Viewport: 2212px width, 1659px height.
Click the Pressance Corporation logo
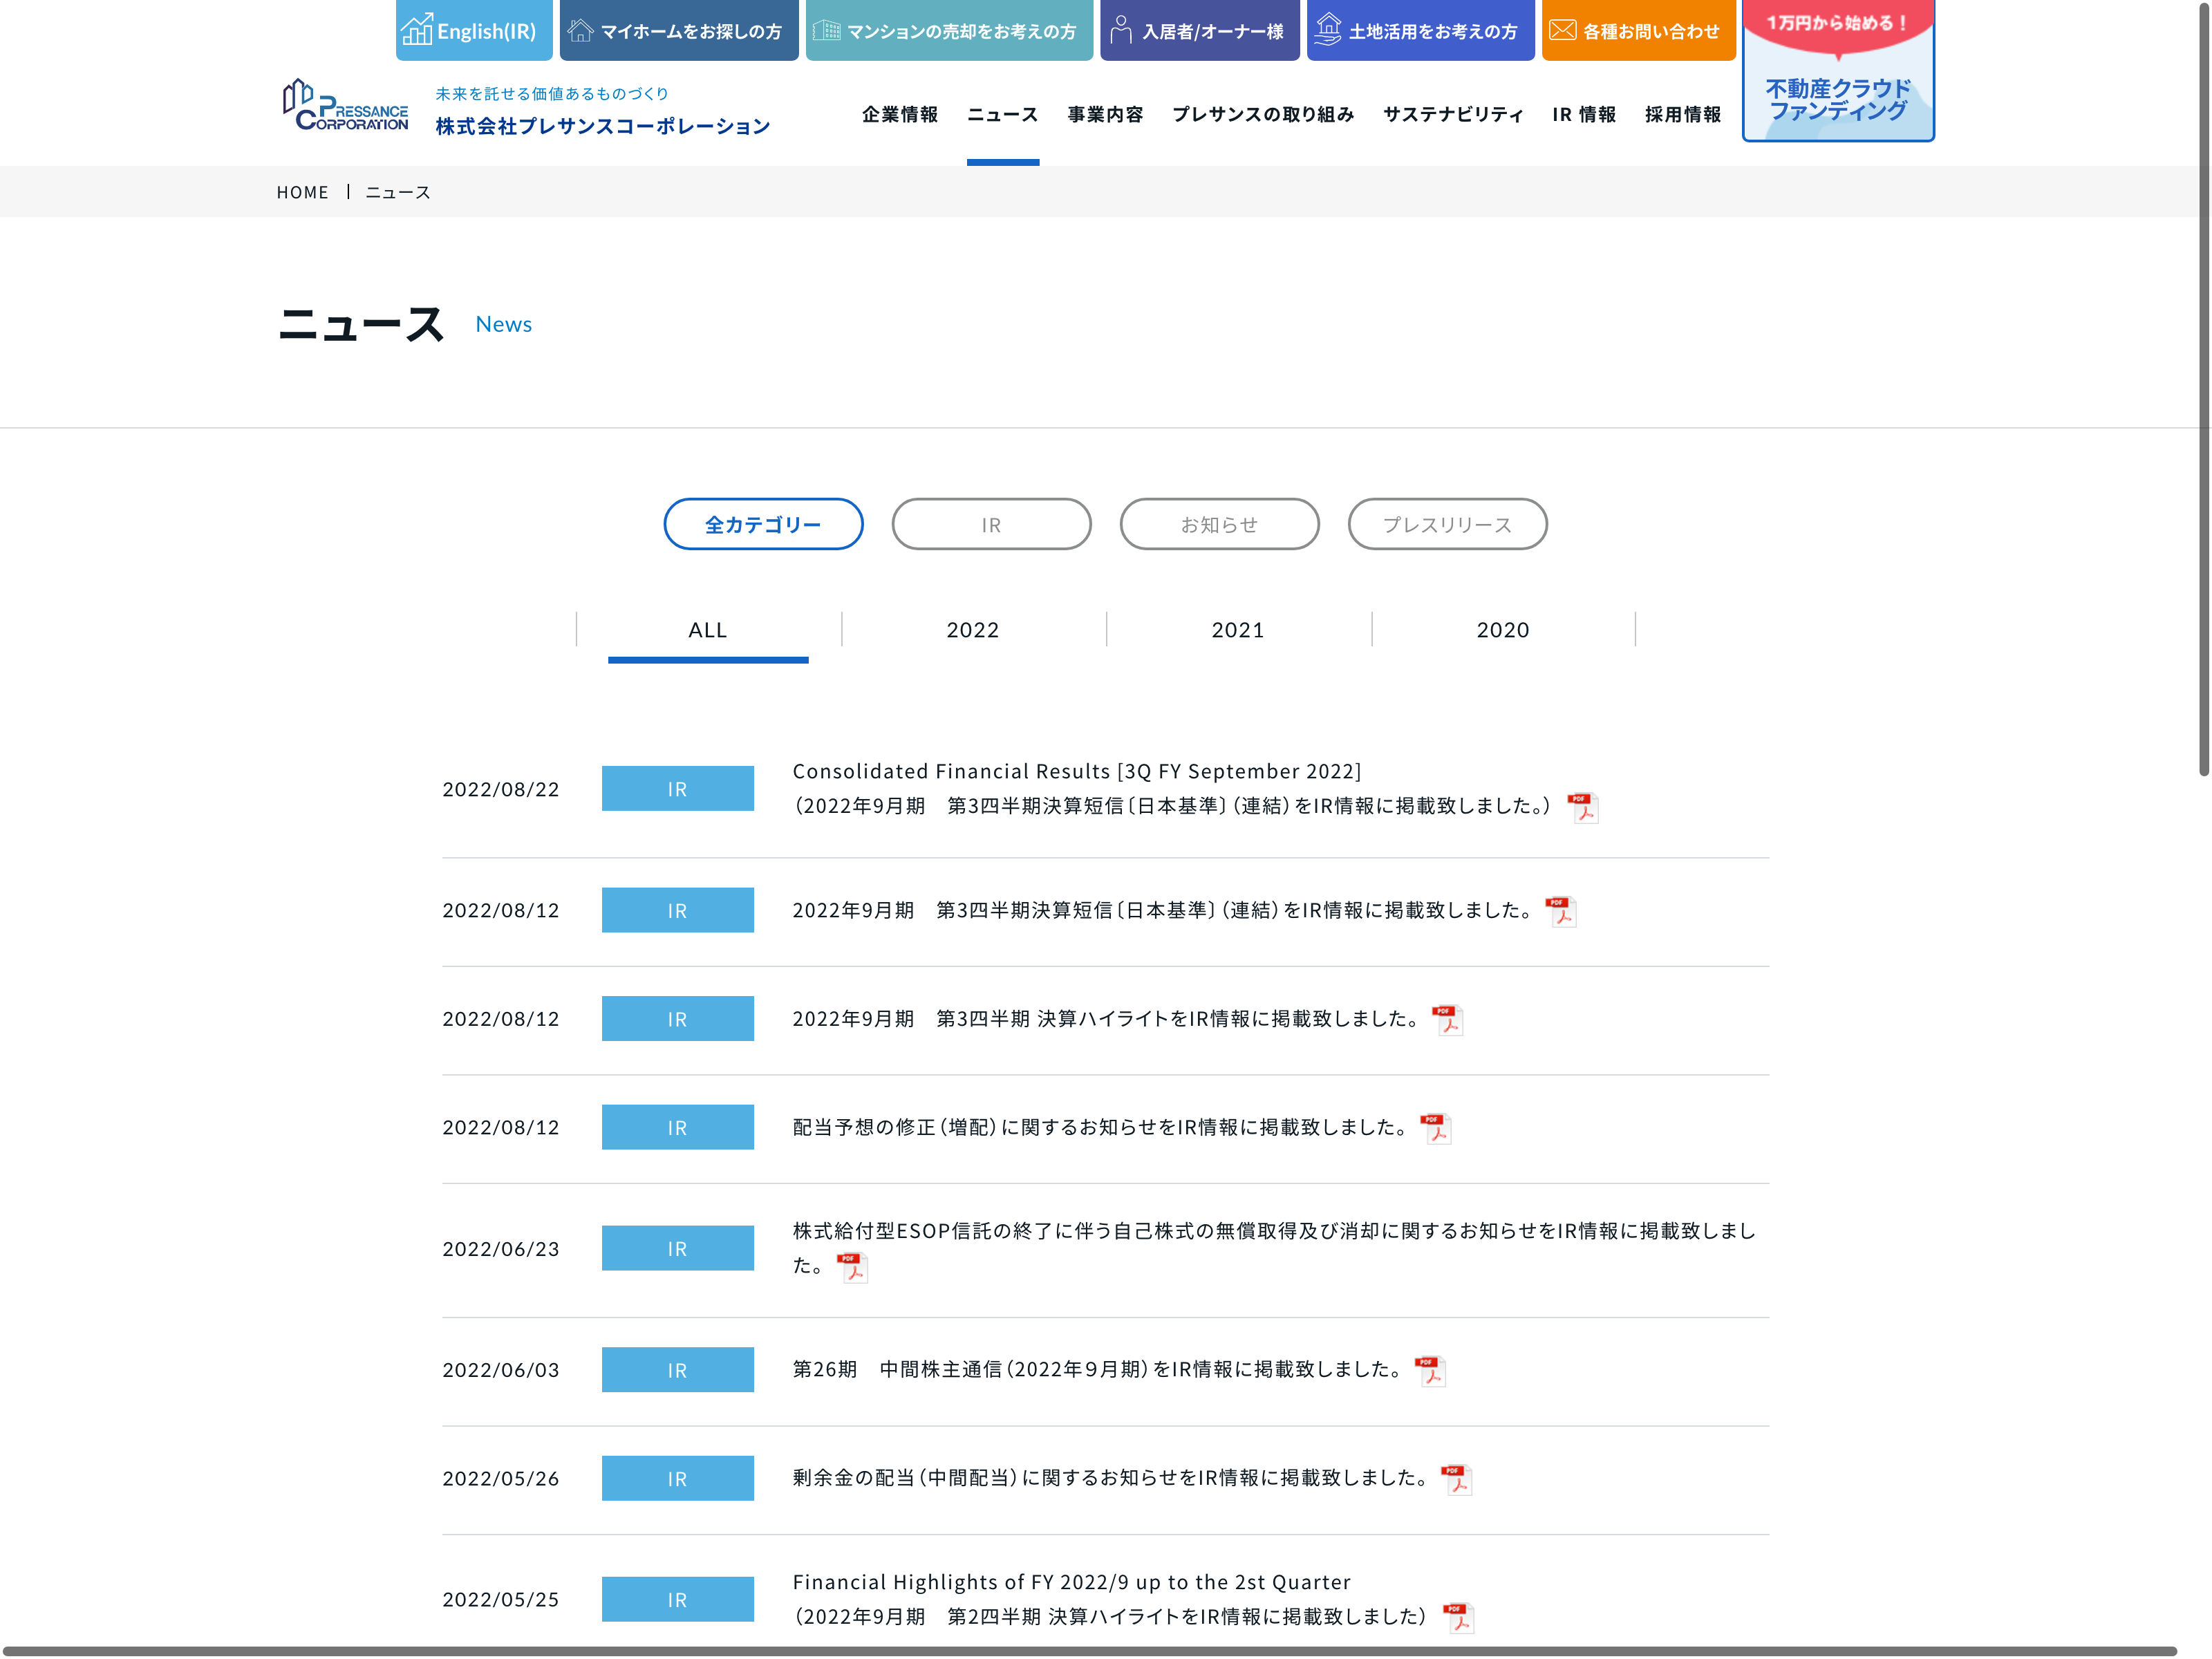[x=346, y=106]
